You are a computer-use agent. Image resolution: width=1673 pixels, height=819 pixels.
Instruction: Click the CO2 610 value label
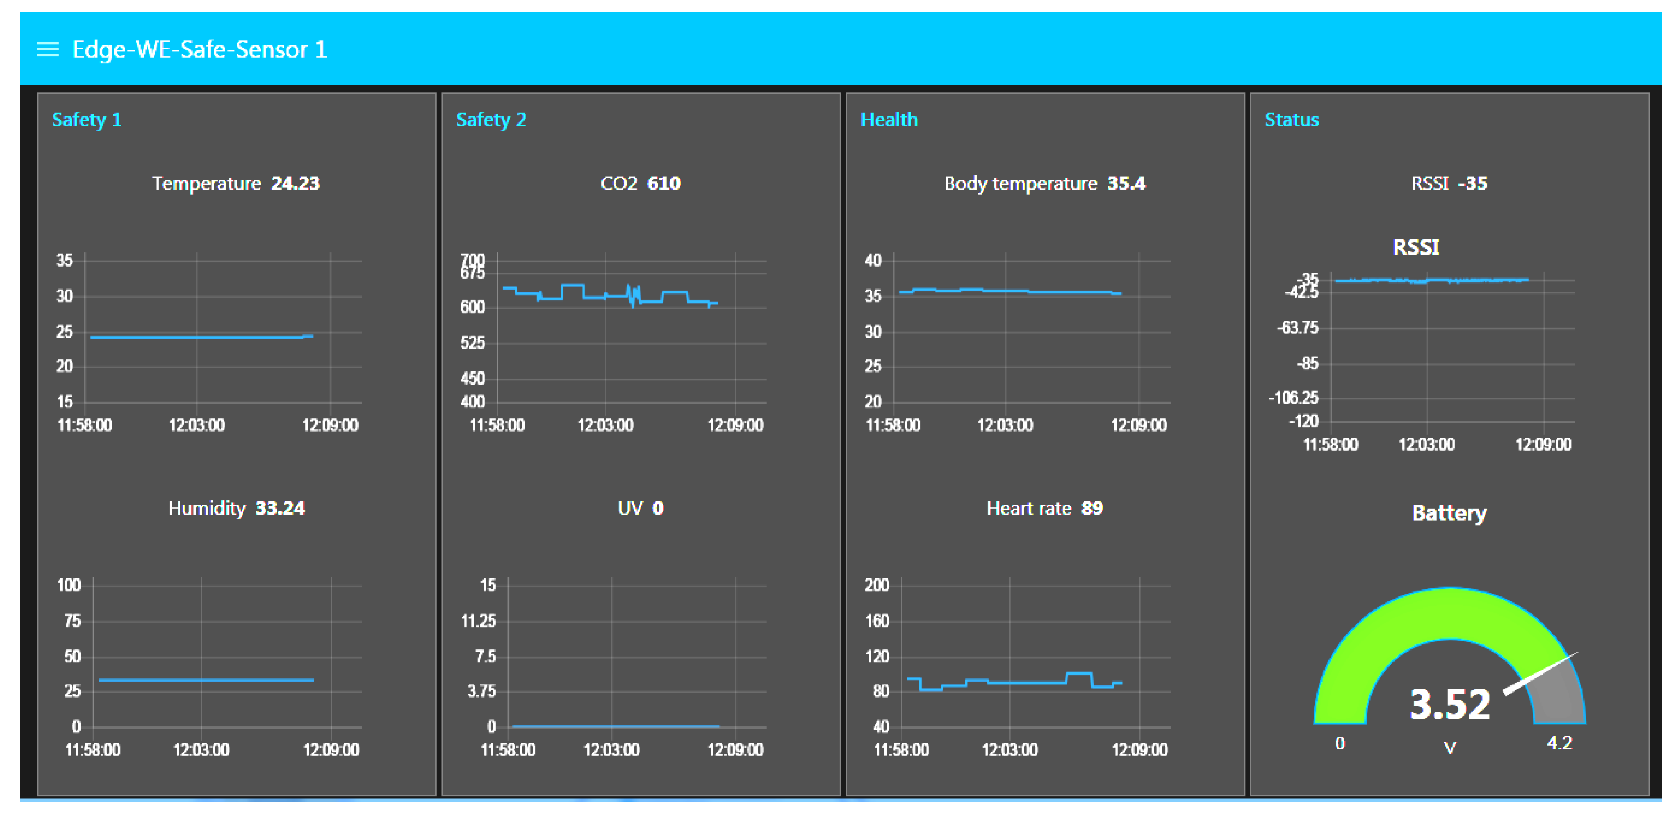tap(640, 183)
